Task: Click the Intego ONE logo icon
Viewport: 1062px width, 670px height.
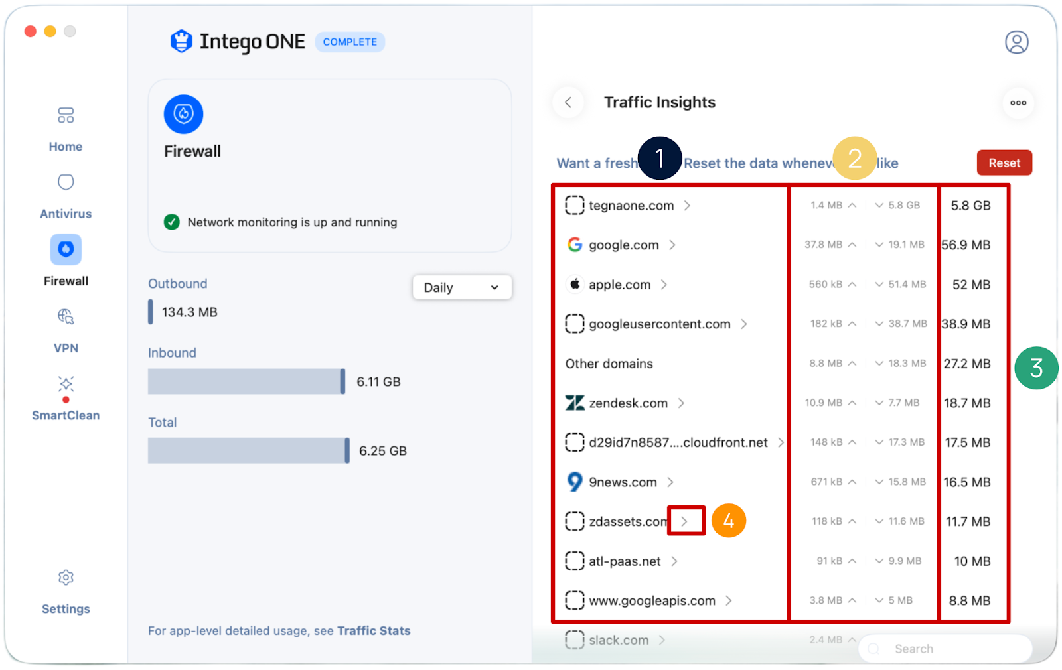Action: [181, 41]
